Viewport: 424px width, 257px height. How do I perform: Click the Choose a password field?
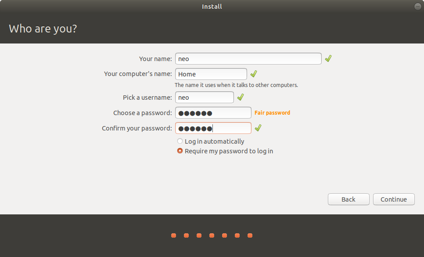click(x=213, y=113)
